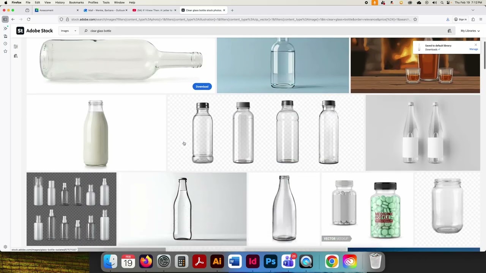This screenshot has width=486, height=273.
Task: Dismiss the Saved to default library notification
Action: (475, 45)
